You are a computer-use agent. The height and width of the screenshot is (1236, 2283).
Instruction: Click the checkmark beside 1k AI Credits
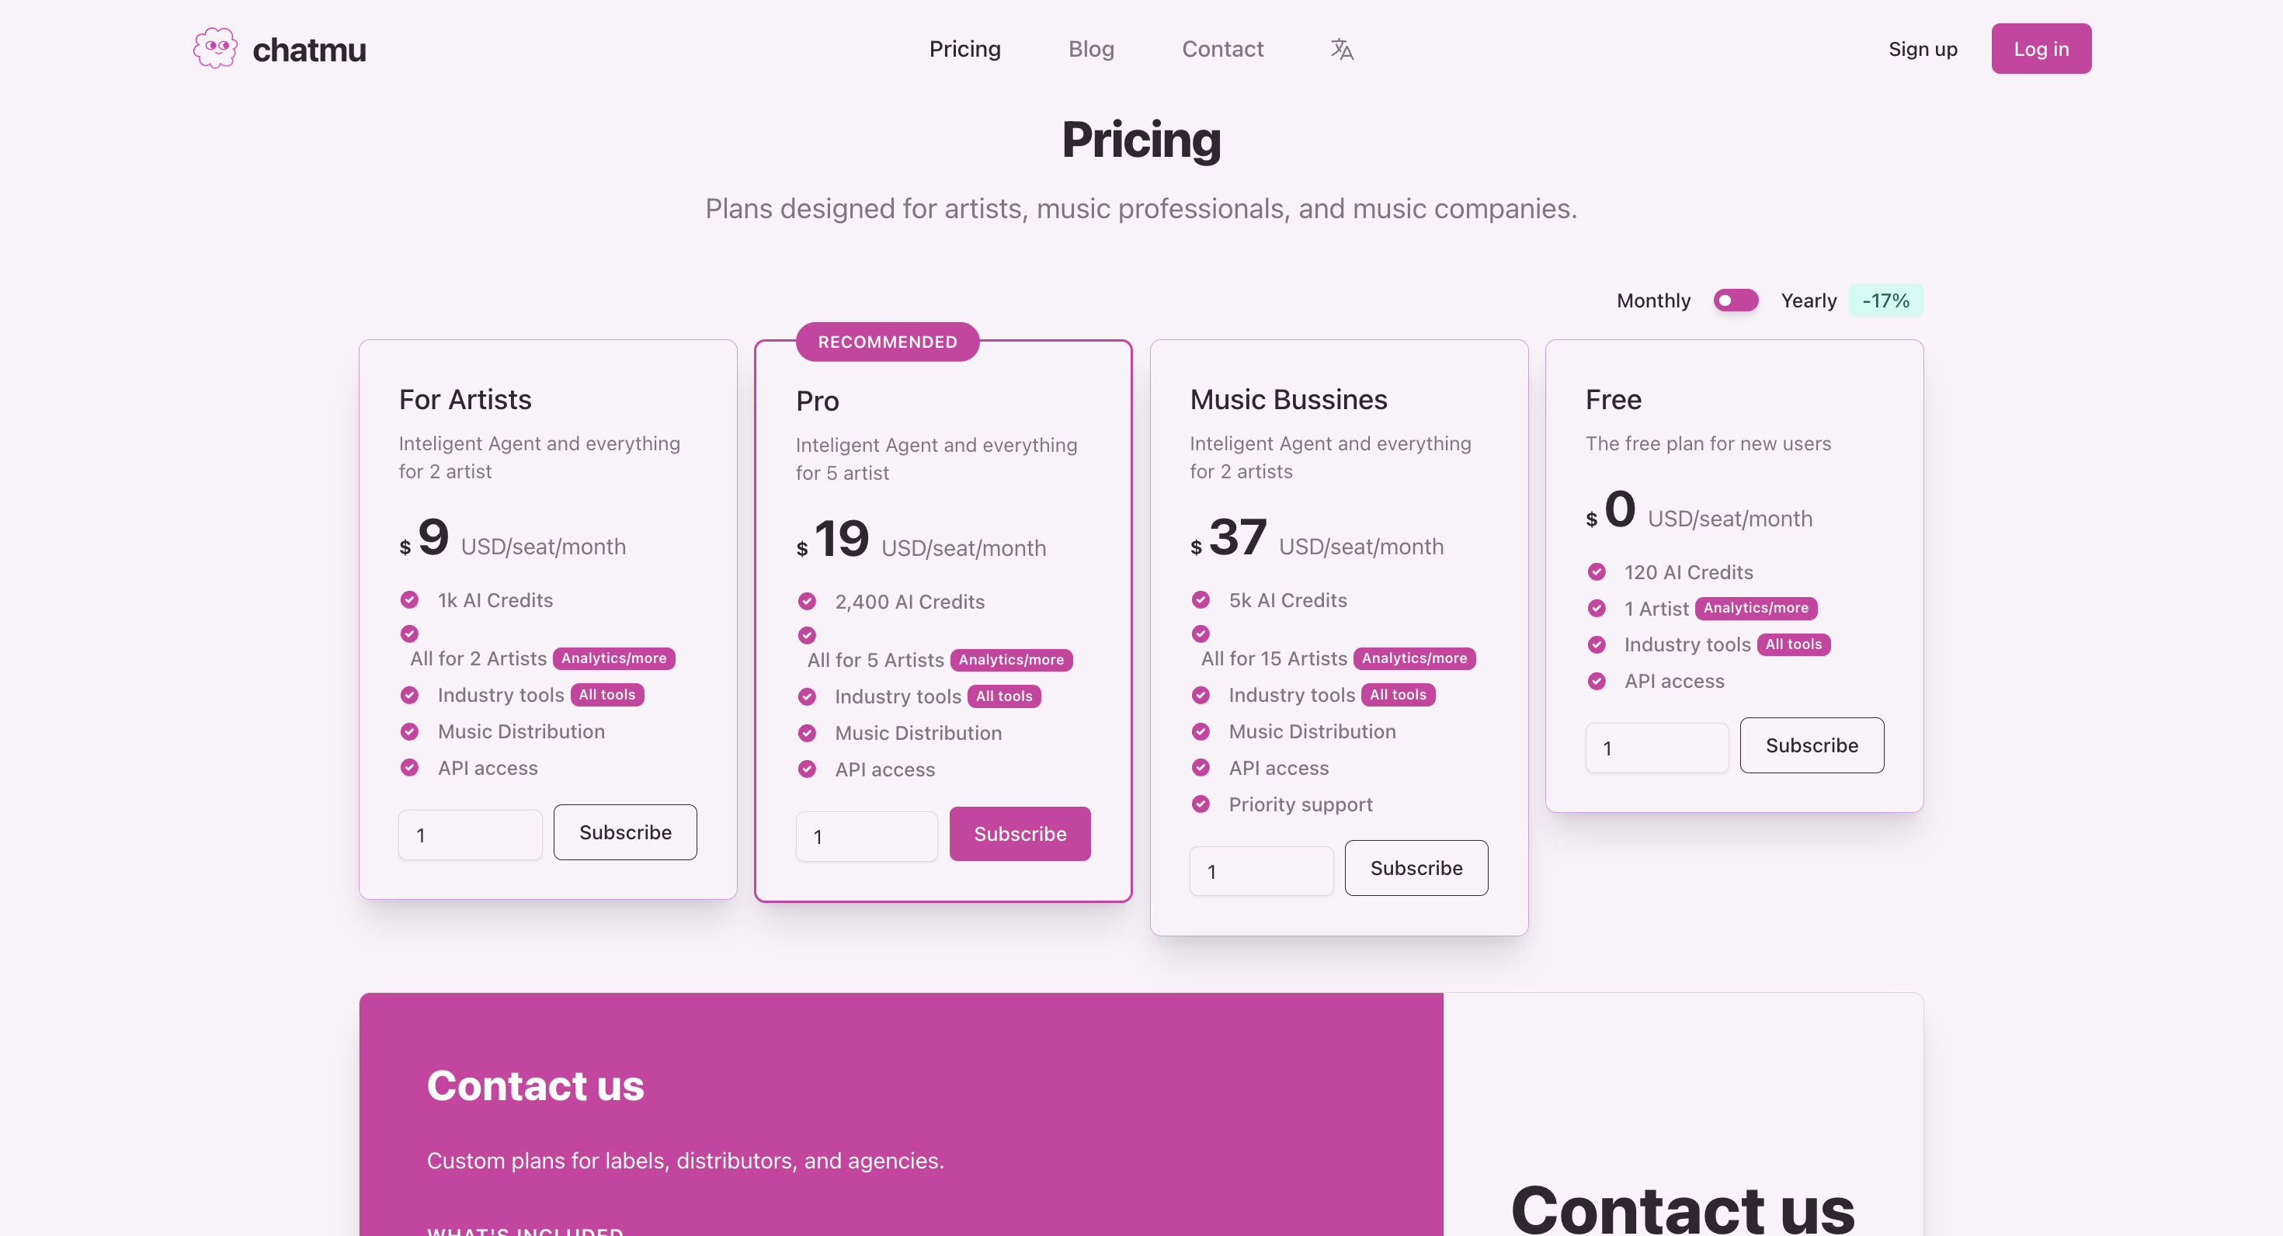(409, 600)
